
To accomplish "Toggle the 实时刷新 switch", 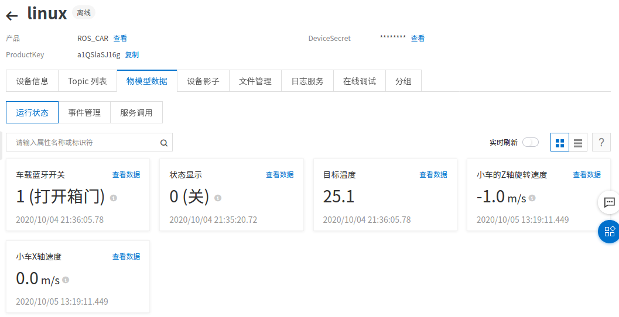I will click(x=530, y=142).
